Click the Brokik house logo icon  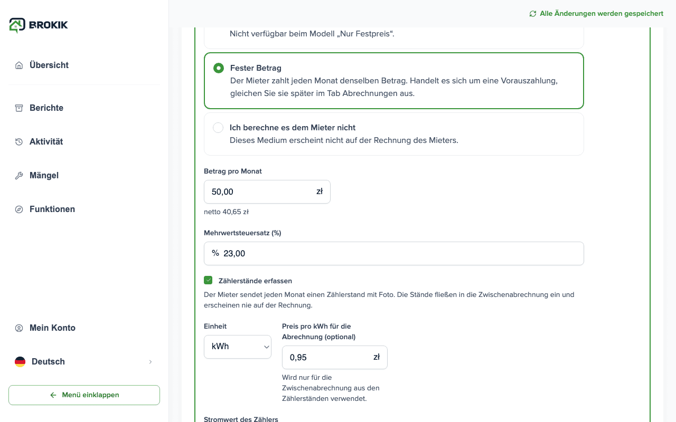(x=17, y=25)
